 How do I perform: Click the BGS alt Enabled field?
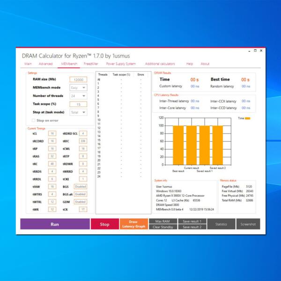point(81,194)
